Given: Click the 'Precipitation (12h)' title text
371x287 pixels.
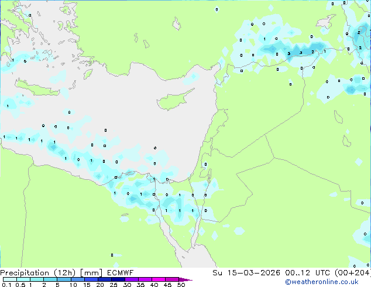Looking at the screenshot, I should [38, 273].
